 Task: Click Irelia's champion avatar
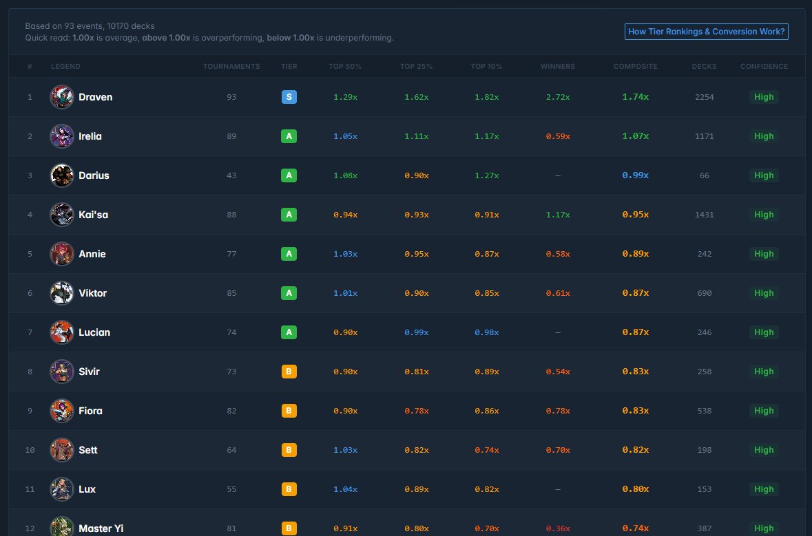(x=61, y=136)
